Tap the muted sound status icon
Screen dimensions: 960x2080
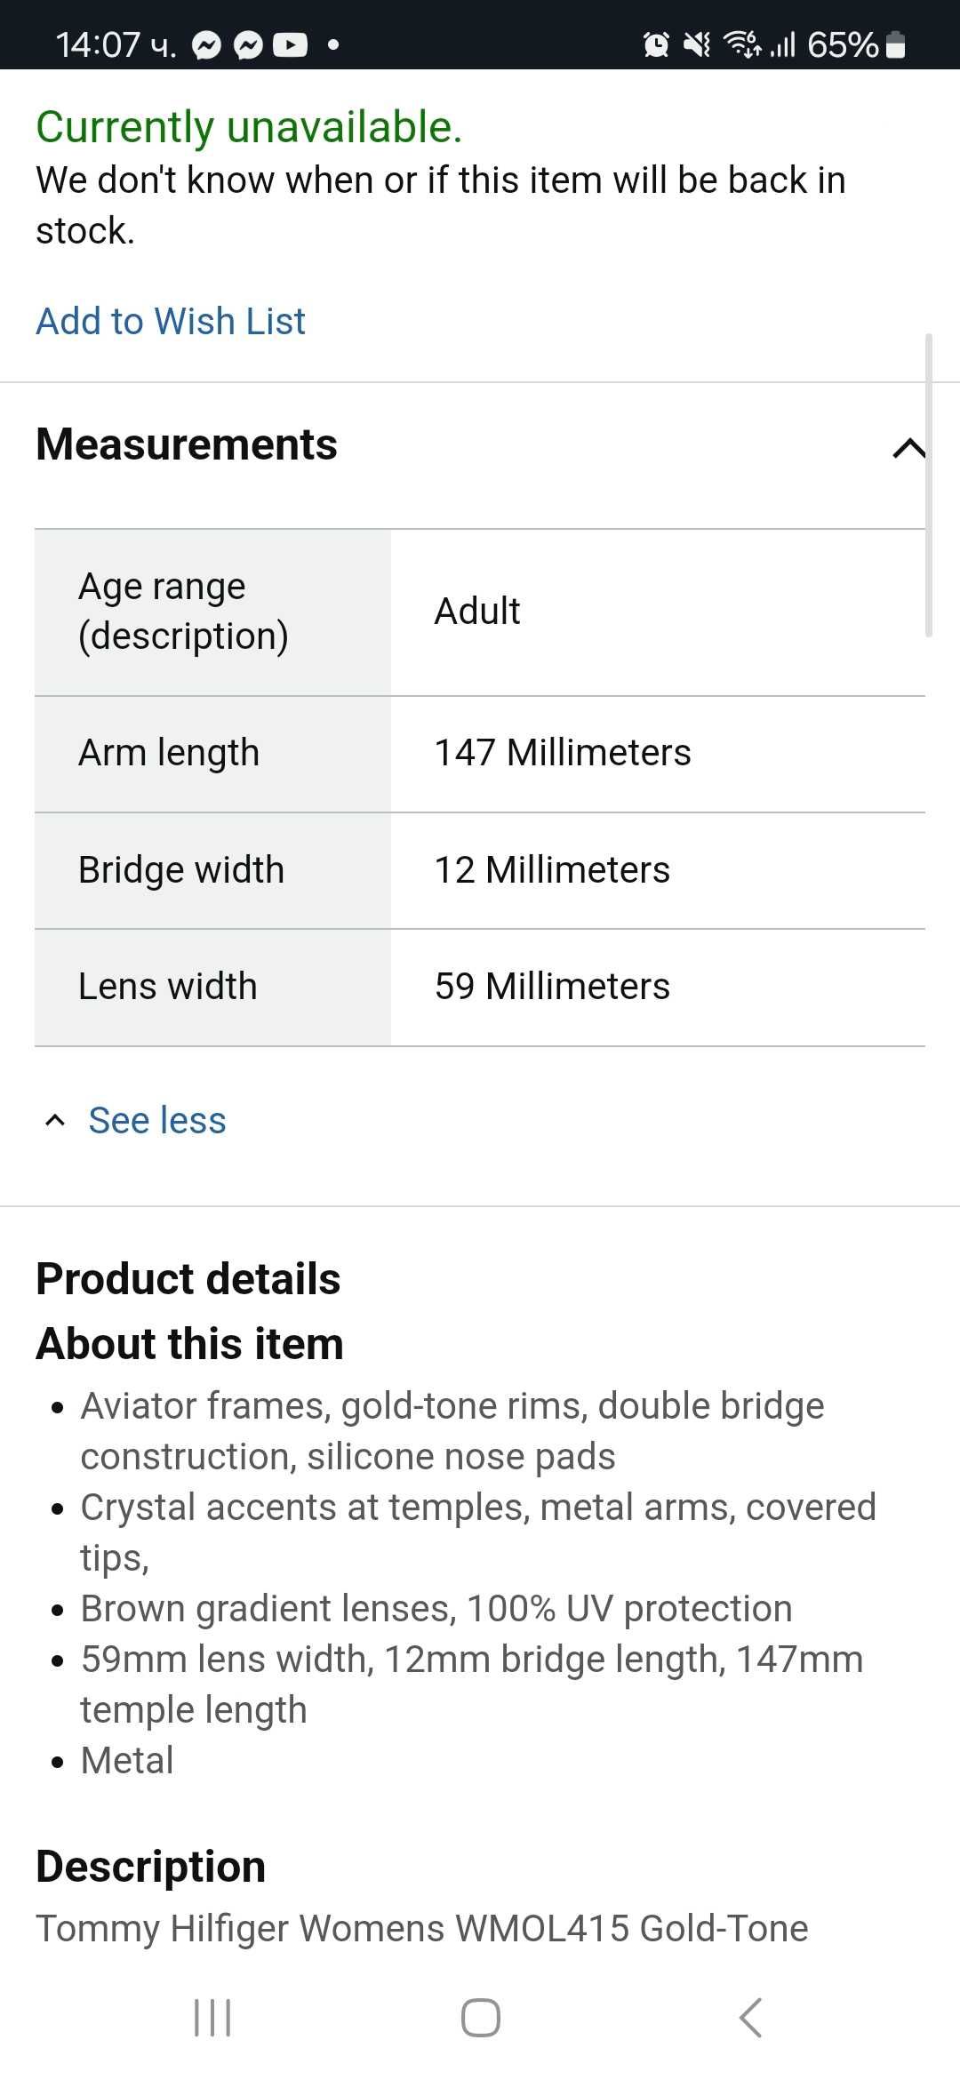(696, 44)
